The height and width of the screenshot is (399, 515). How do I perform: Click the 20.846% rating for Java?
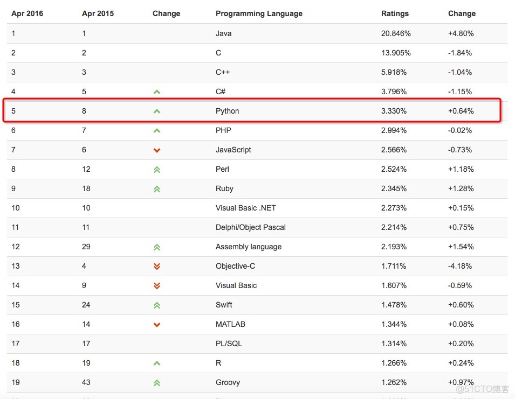[396, 33]
